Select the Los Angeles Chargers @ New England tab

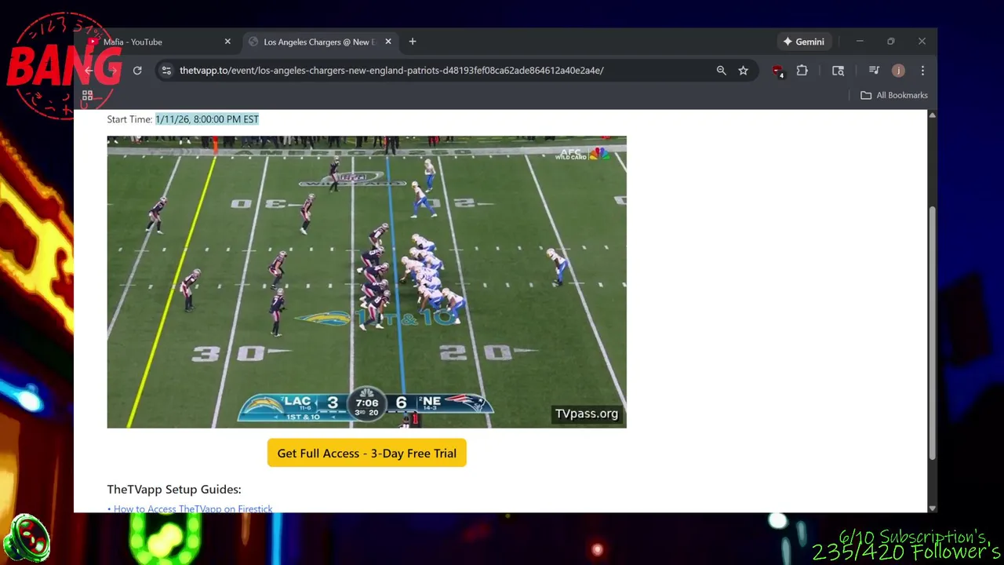(x=319, y=42)
